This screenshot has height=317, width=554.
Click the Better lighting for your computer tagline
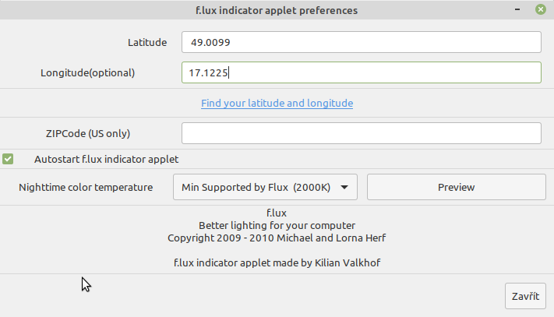click(x=277, y=224)
